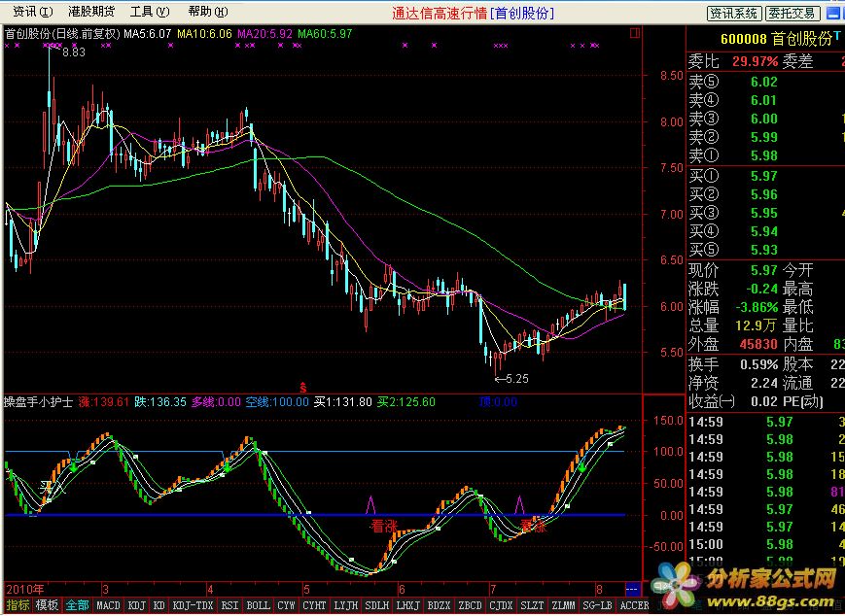Click the 操盘手小护士 indicator title

click(38, 402)
